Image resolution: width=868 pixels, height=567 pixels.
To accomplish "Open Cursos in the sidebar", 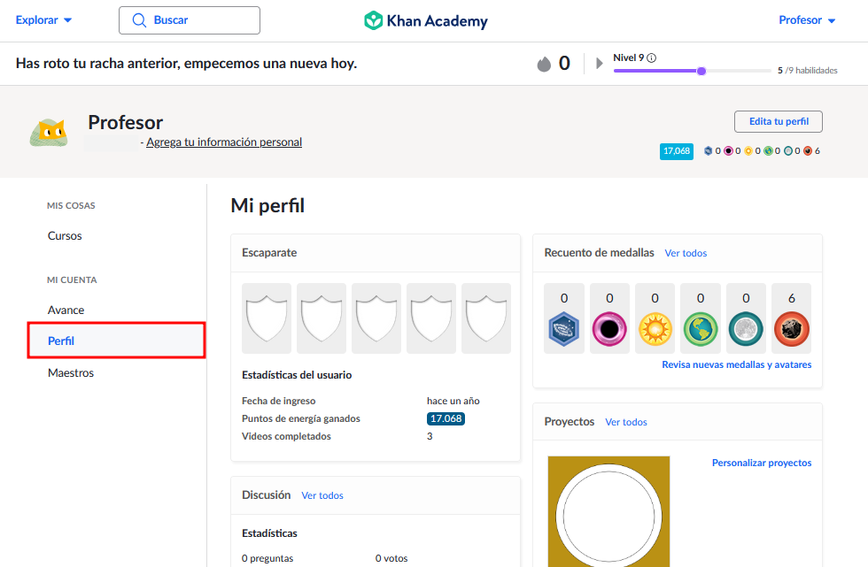I will click(65, 236).
